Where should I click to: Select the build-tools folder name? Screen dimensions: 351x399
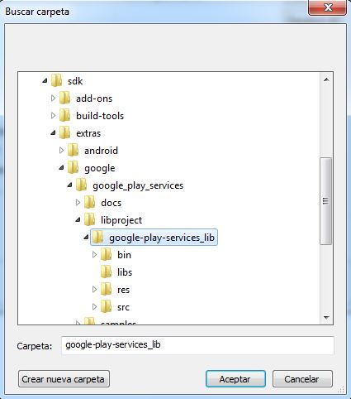[100, 116]
